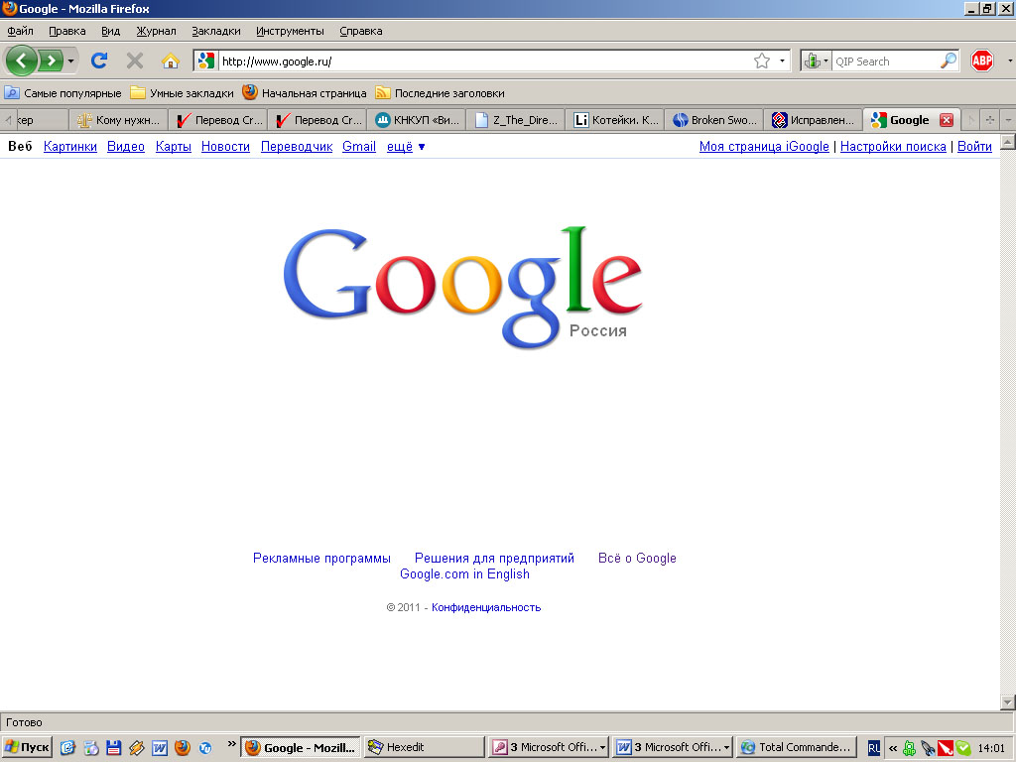Open the Настройки поиска link
This screenshot has height=762, width=1016.
[x=893, y=147]
